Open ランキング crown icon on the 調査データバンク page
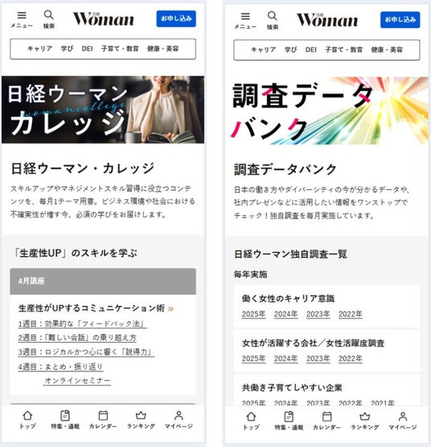The image size is (431, 447). coord(365,421)
